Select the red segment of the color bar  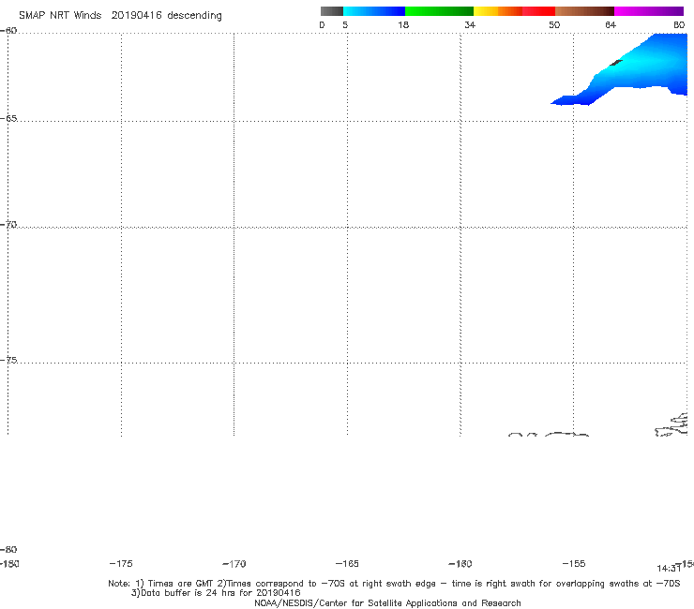(x=538, y=11)
